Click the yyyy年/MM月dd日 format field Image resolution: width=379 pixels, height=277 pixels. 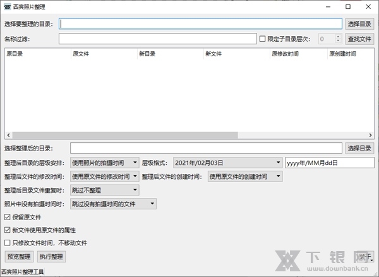coord(330,163)
